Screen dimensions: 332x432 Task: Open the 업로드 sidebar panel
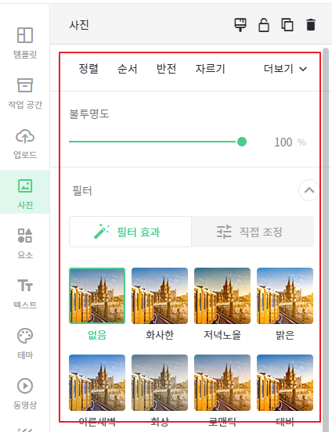[25, 143]
